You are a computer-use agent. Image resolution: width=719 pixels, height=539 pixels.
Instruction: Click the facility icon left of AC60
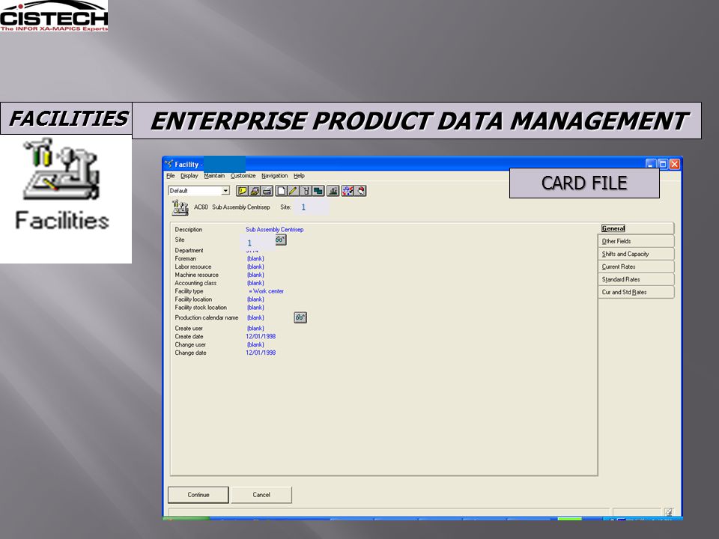coord(180,207)
